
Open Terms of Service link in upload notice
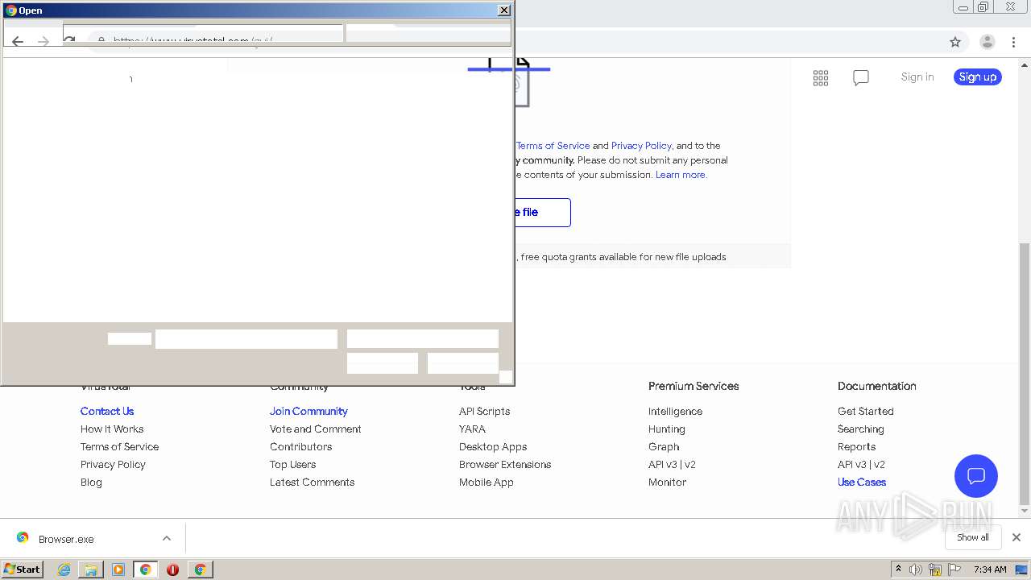[553, 146]
